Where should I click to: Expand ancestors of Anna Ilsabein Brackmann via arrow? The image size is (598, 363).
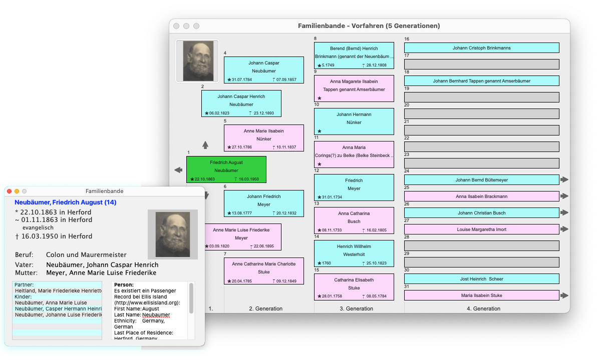[564, 196]
